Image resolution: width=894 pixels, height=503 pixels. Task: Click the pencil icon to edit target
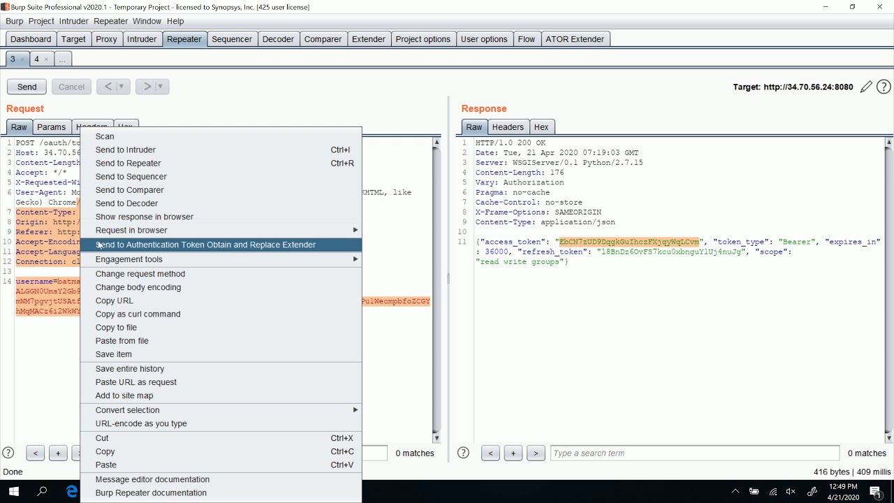pos(866,87)
